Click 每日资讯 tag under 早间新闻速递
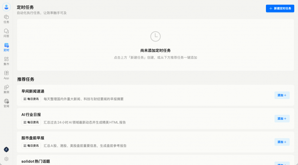Screen dimensions: 298x165 point(31,99)
